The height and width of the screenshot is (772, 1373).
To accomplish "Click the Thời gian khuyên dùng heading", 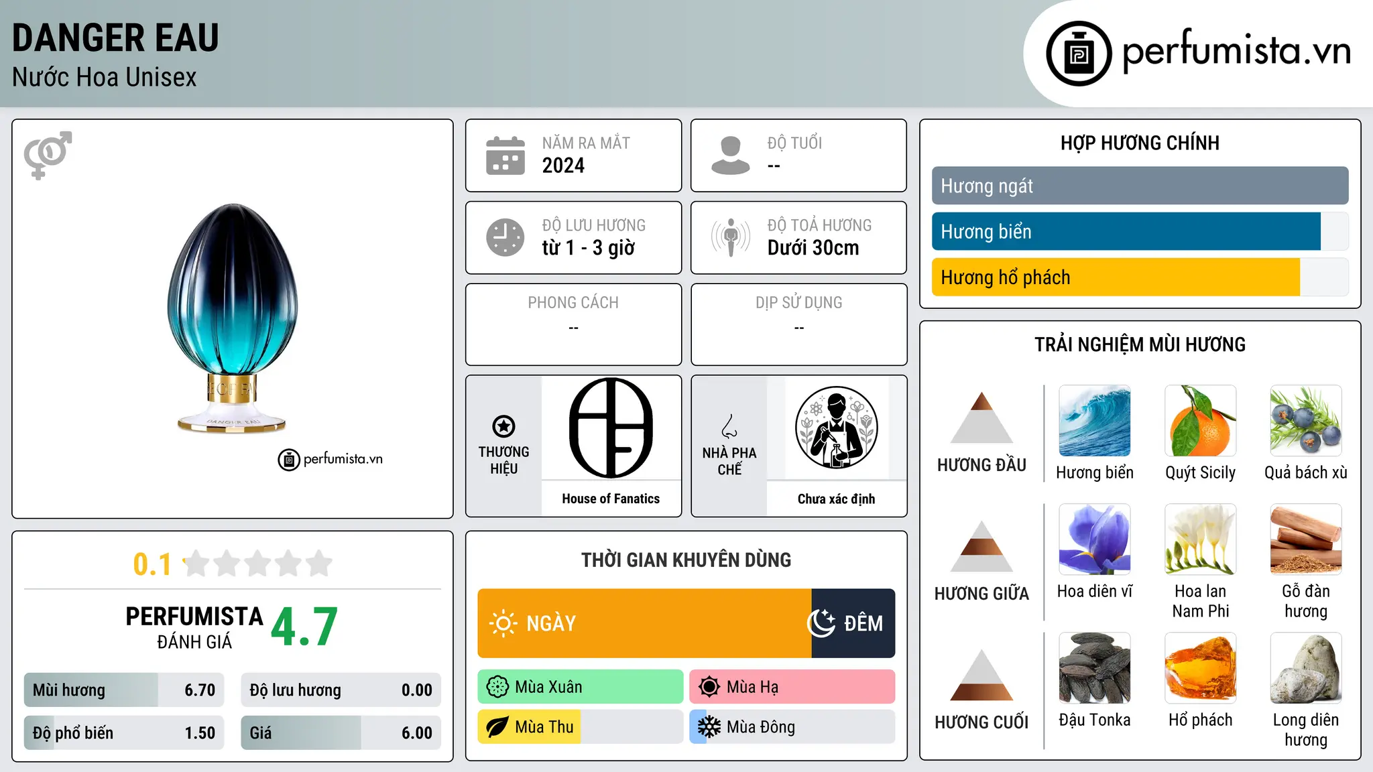I will coord(686,560).
